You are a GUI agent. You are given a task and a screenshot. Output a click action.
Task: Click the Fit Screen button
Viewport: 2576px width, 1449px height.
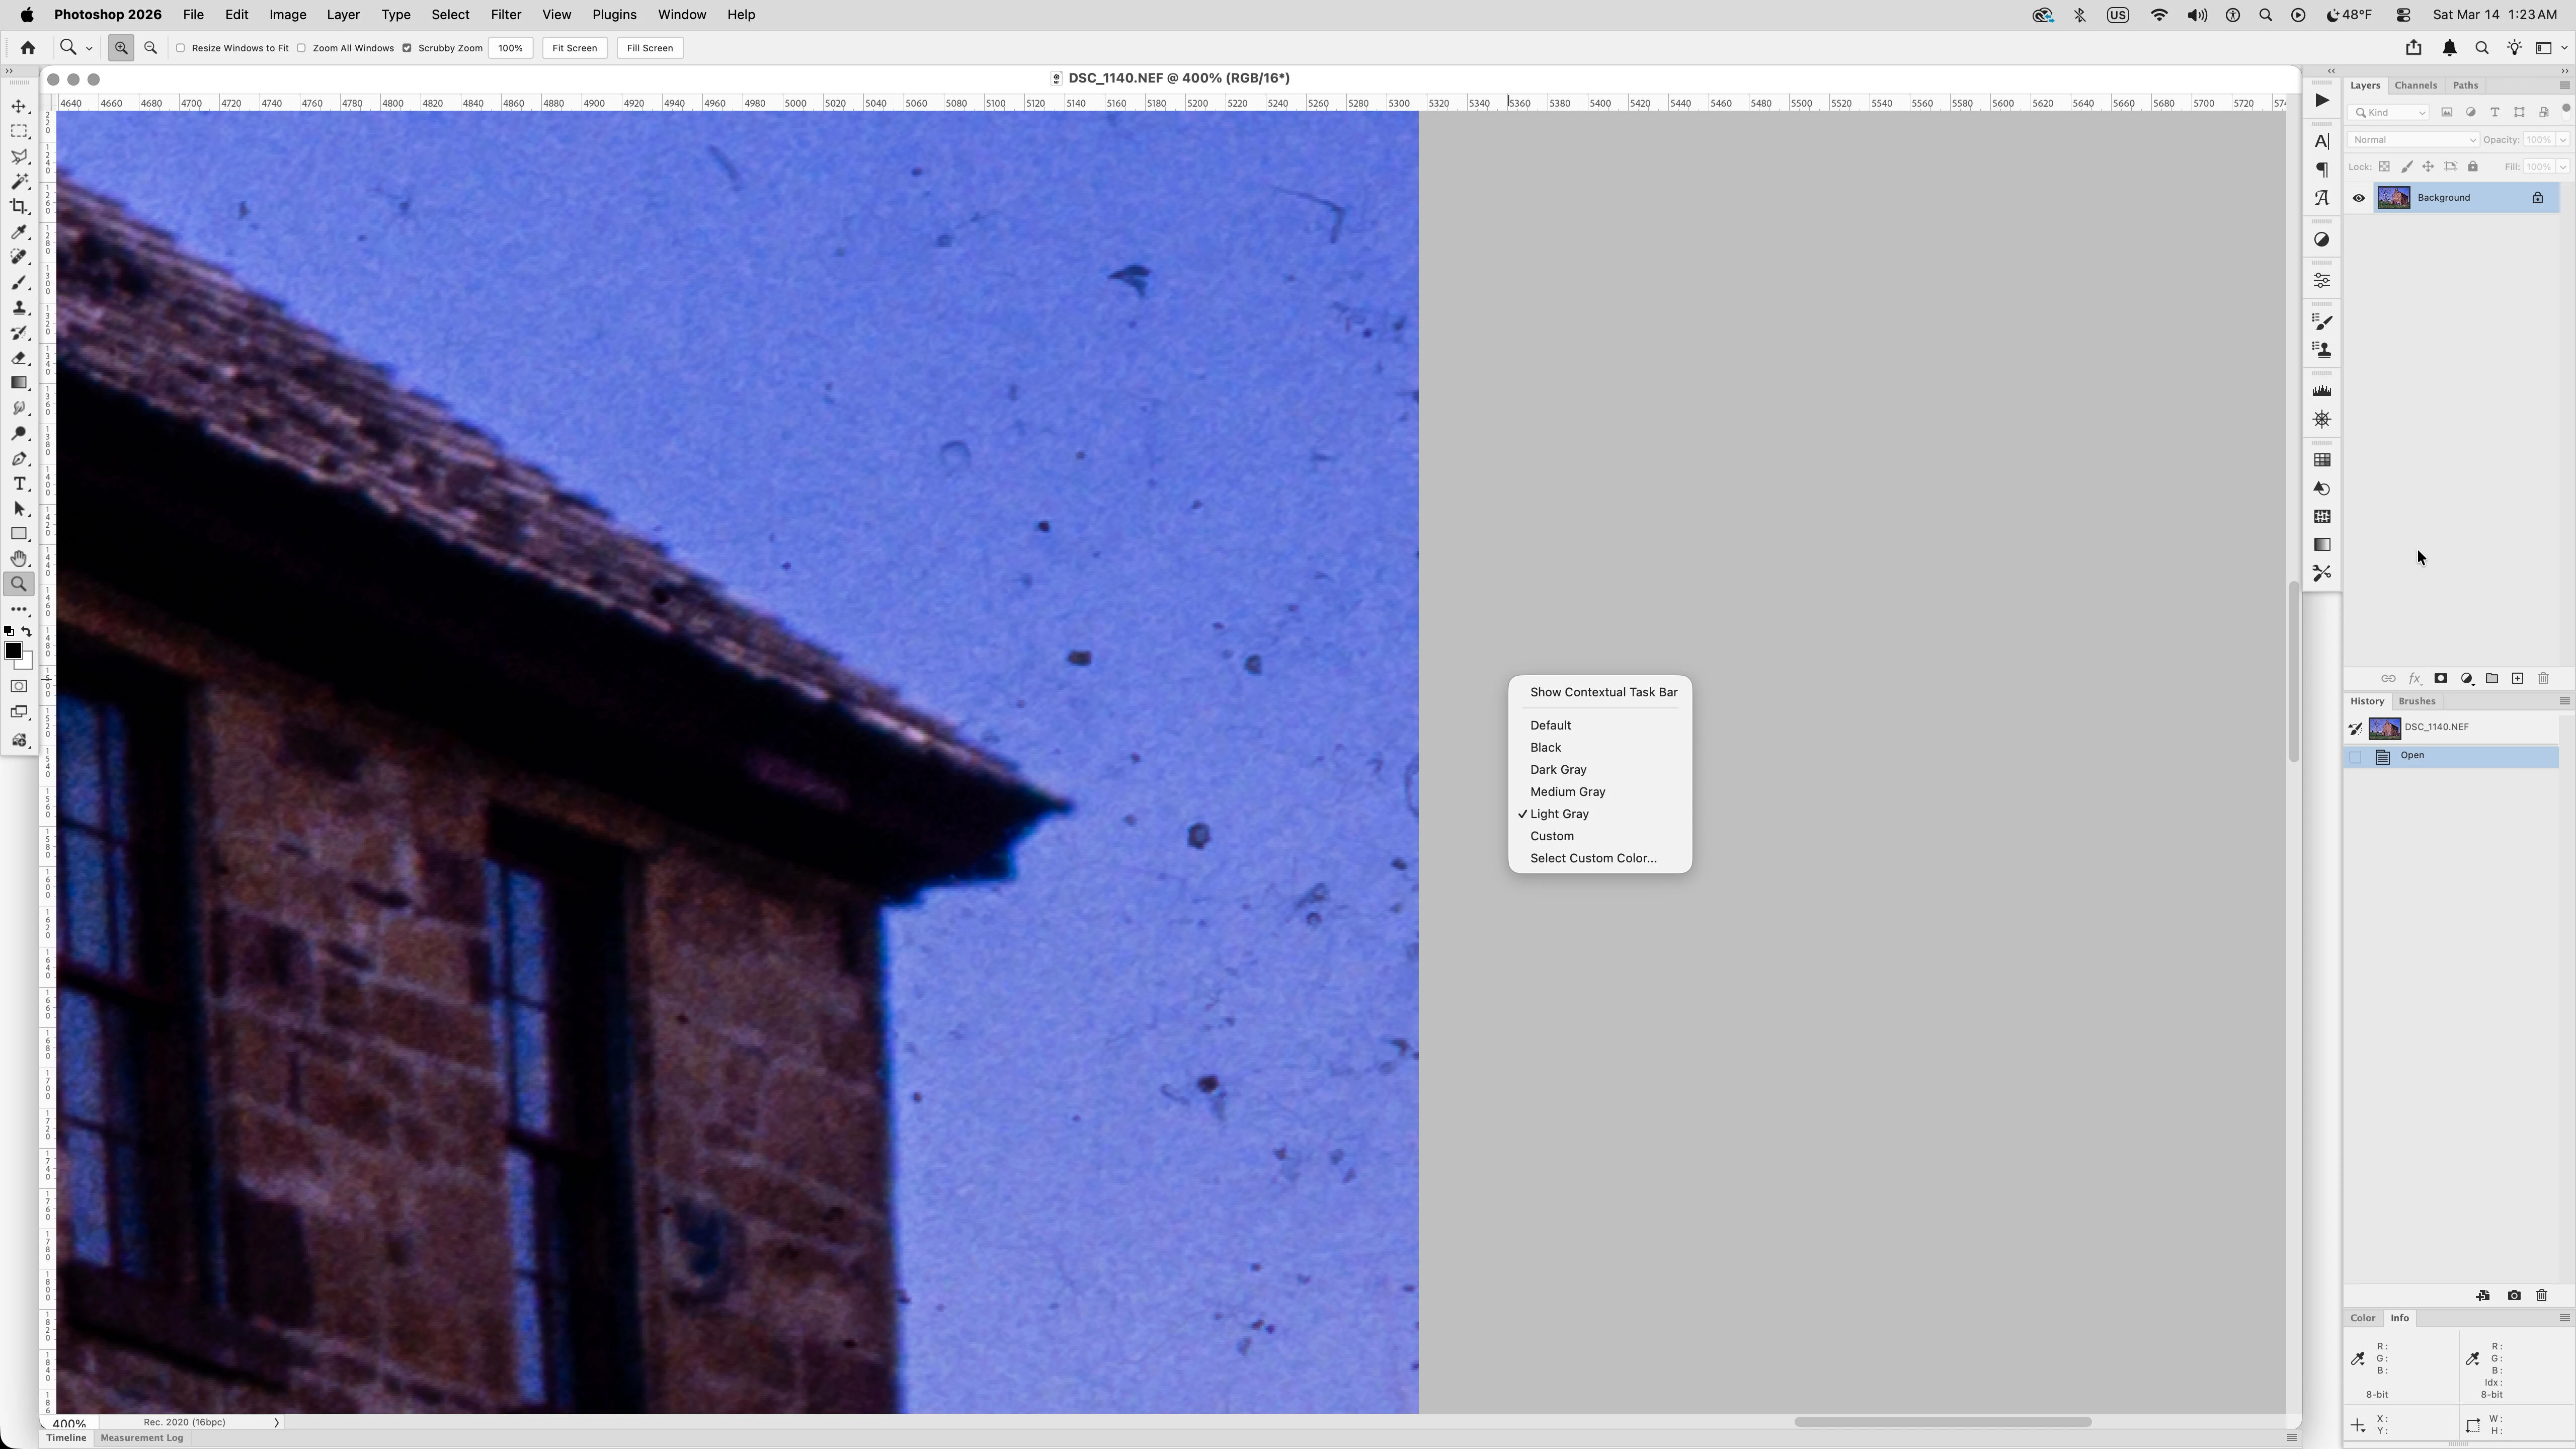coord(574,48)
